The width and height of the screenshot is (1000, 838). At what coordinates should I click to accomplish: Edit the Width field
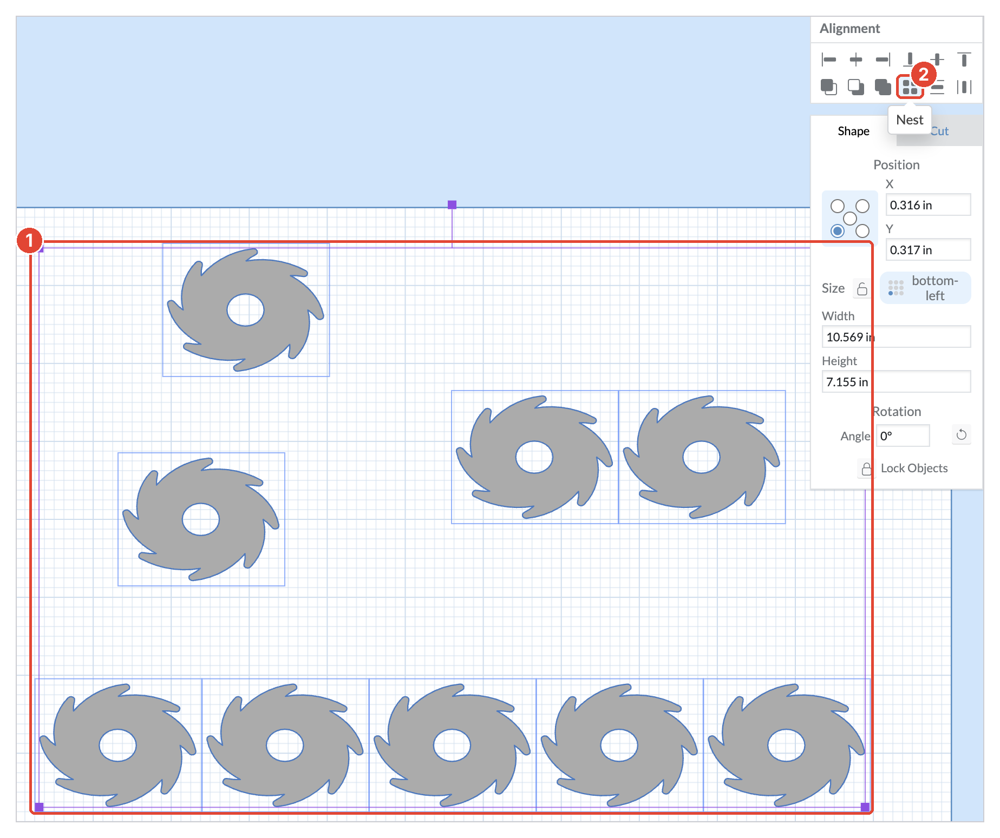click(x=896, y=337)
